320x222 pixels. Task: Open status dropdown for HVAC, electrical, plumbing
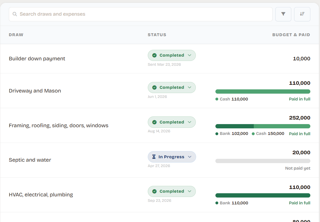pos(172,191)
